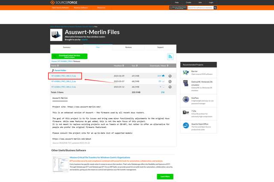Click the Asuswrt-Merlin router project icon
The height and width of the screenshot is (182, 274).
click(x=56, y=35)
